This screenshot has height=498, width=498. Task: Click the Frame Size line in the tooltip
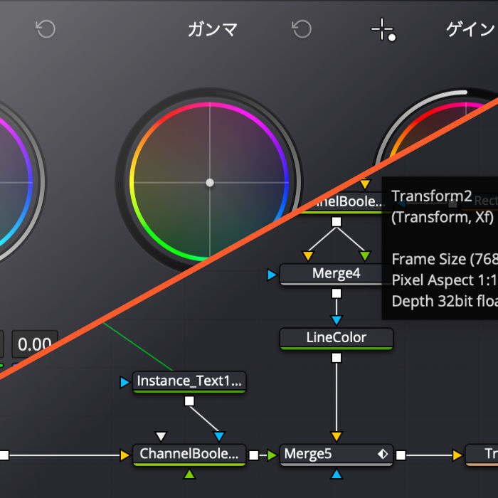(x=445, y=259)
